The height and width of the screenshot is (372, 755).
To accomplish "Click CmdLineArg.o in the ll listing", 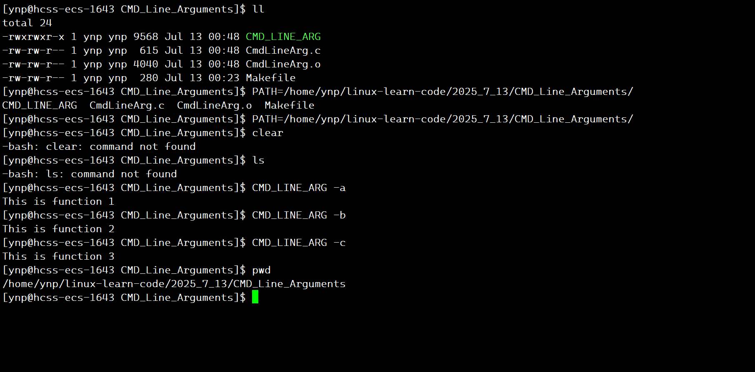I will coord(283,64).
